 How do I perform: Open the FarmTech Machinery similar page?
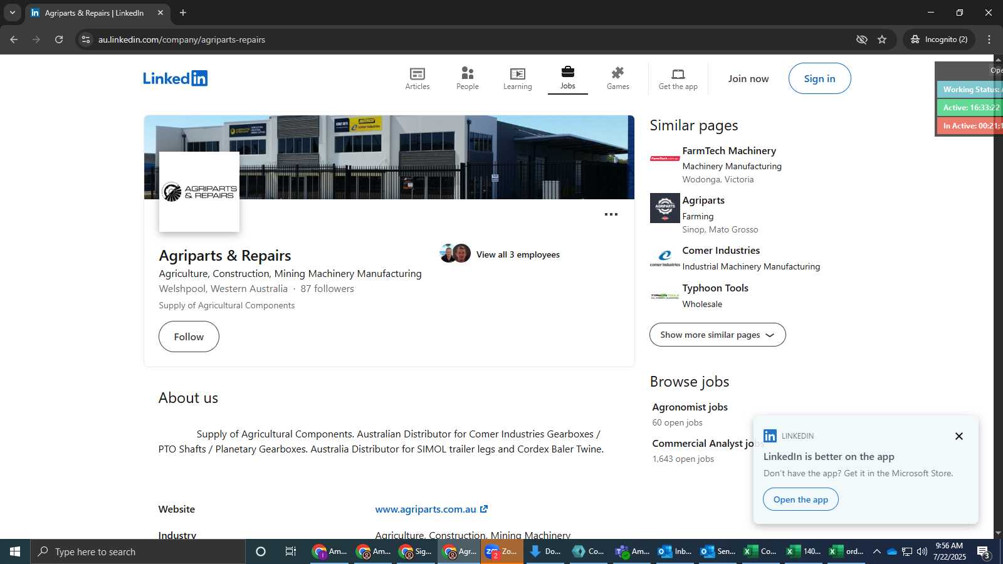[729, 151]
